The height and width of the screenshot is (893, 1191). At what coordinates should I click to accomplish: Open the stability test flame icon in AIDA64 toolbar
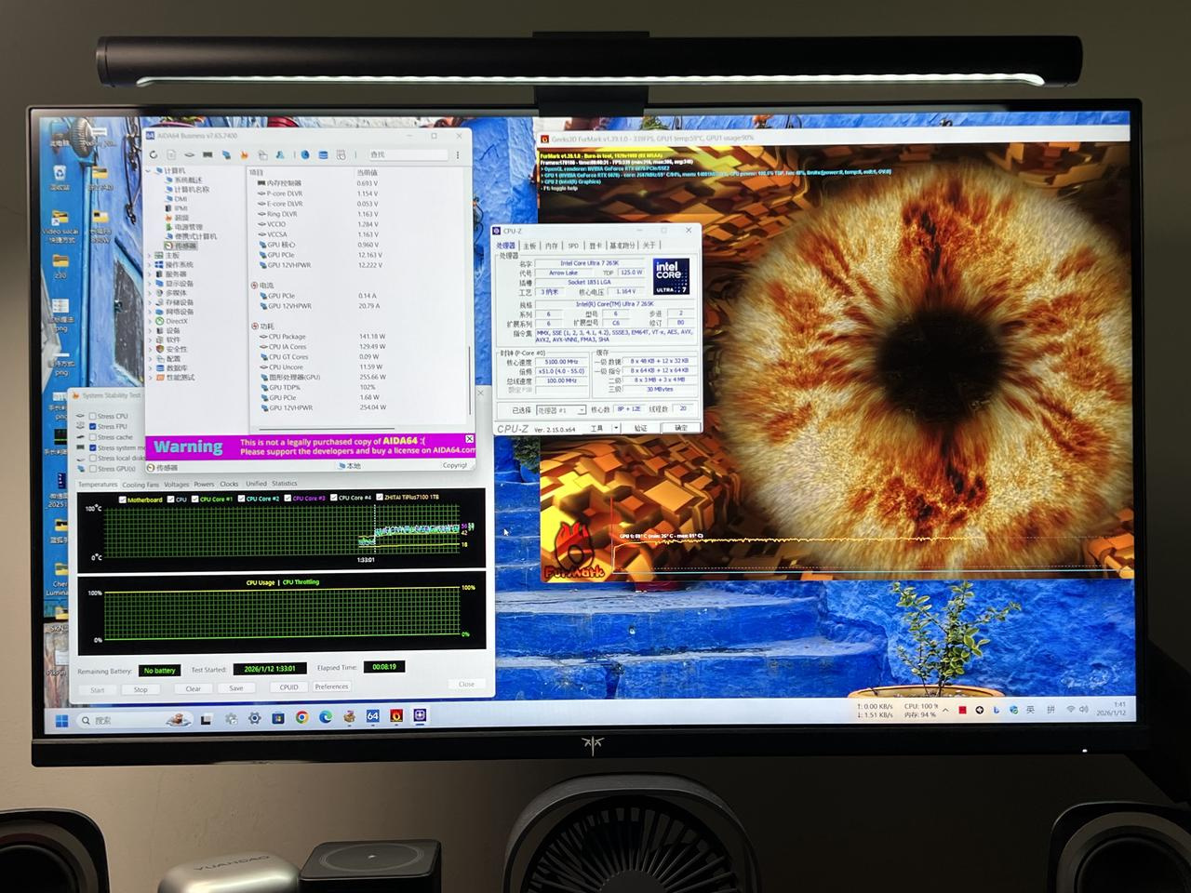coord(244,154)
